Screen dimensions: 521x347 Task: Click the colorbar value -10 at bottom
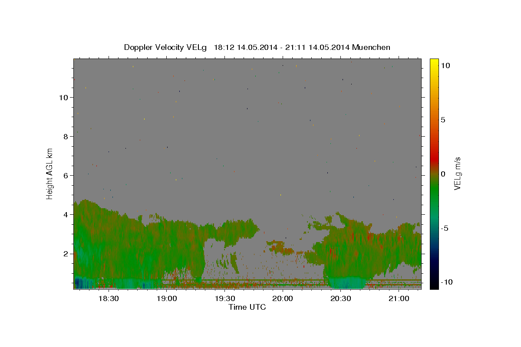pos(446,282)
